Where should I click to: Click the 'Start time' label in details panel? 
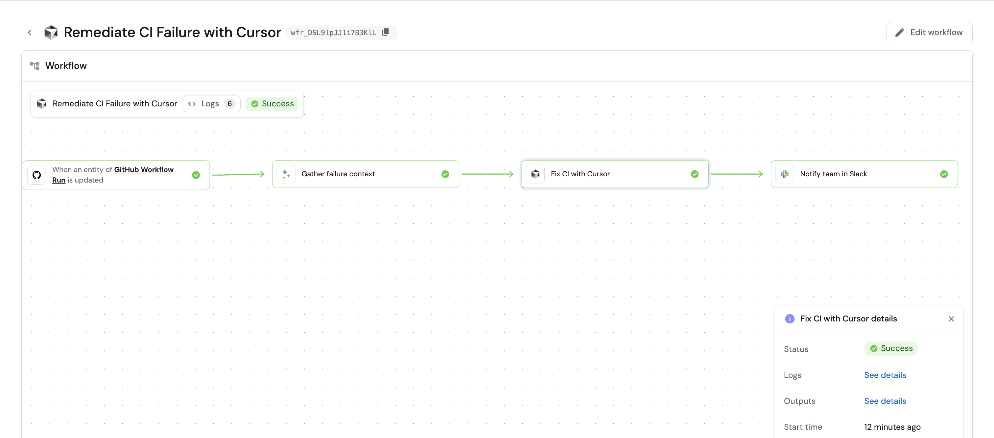click(803, 427)
